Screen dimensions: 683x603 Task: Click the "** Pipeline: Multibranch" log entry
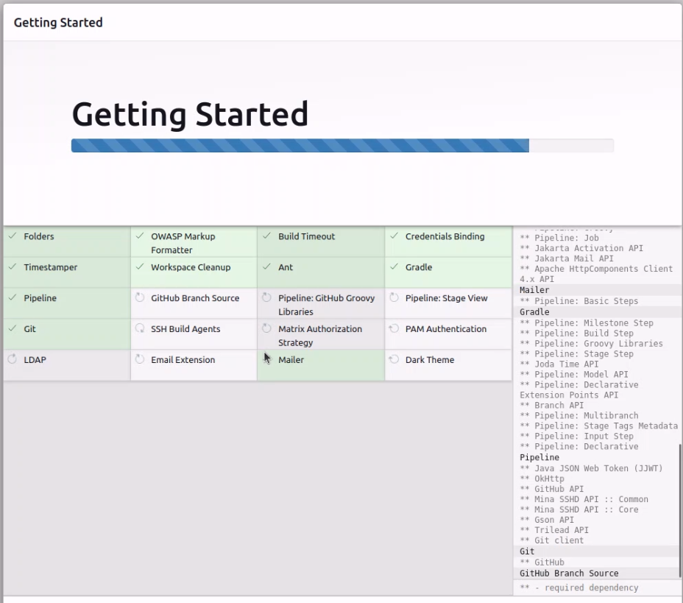579,416
